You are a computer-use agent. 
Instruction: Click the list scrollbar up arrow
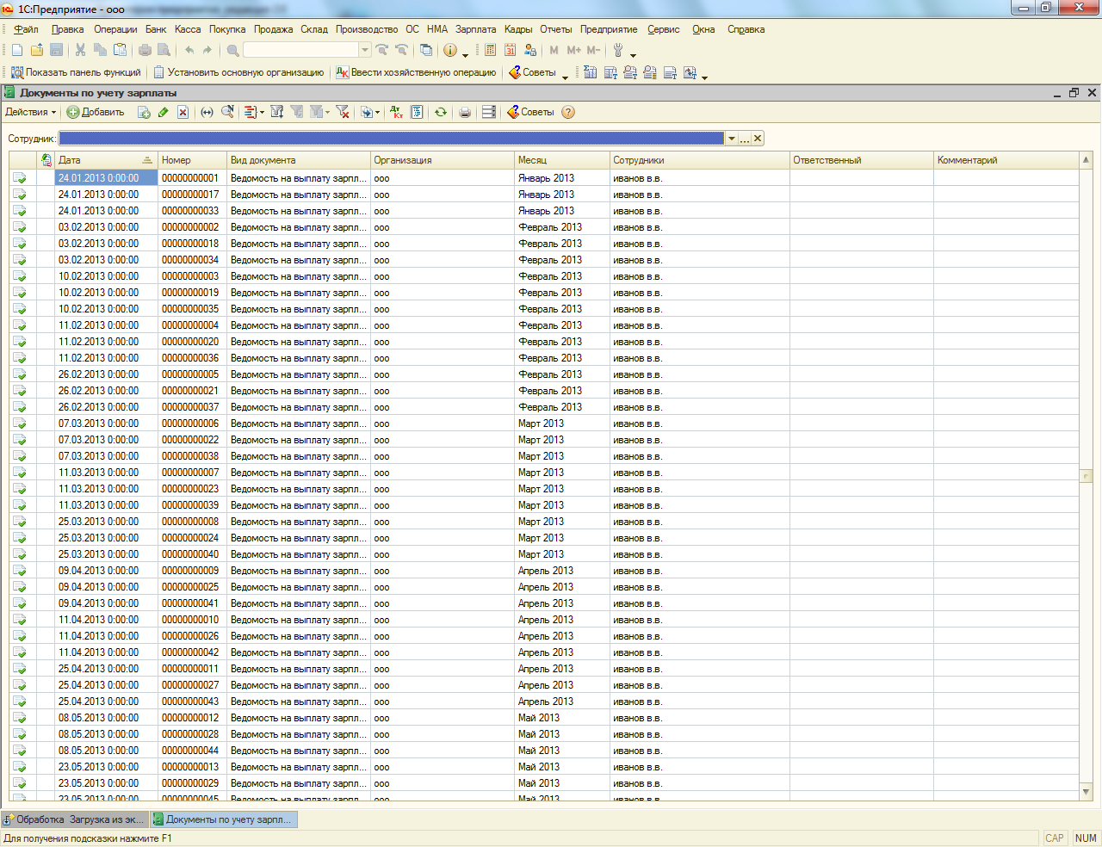point(1087,160)
